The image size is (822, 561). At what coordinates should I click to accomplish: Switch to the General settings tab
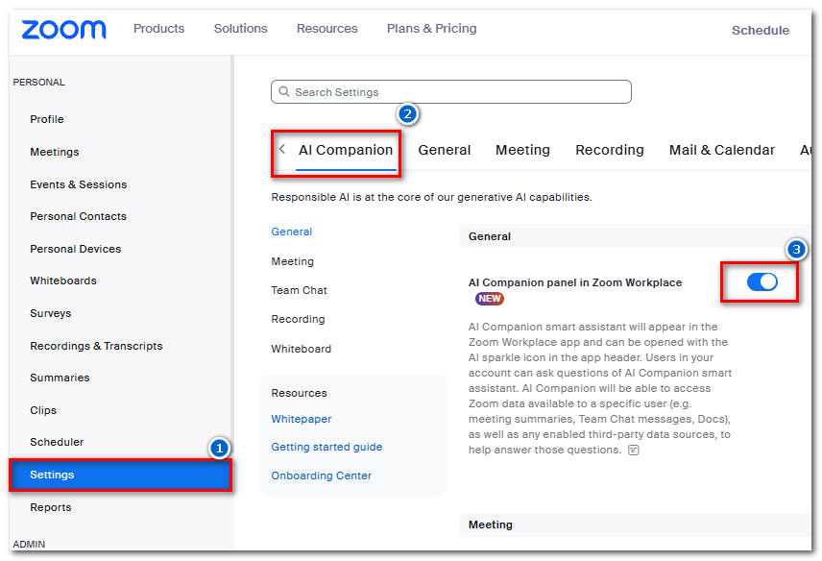tap(445, 150)
